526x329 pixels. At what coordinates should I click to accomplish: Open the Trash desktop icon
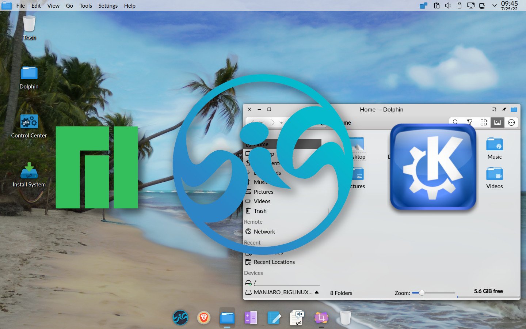[x=29, y=28]
